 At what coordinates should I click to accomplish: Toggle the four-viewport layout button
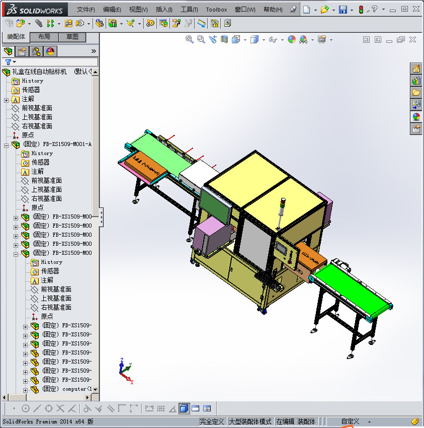[x=207, y=409]
